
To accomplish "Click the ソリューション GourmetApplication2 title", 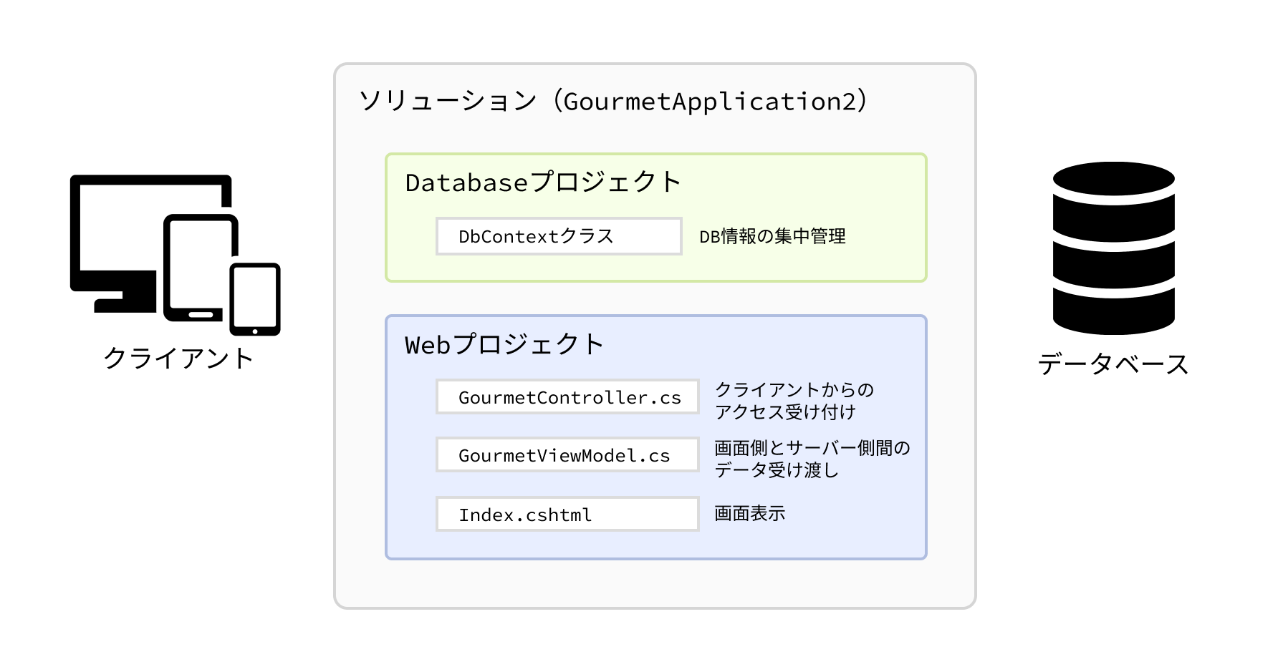I will tap(614, 101).
